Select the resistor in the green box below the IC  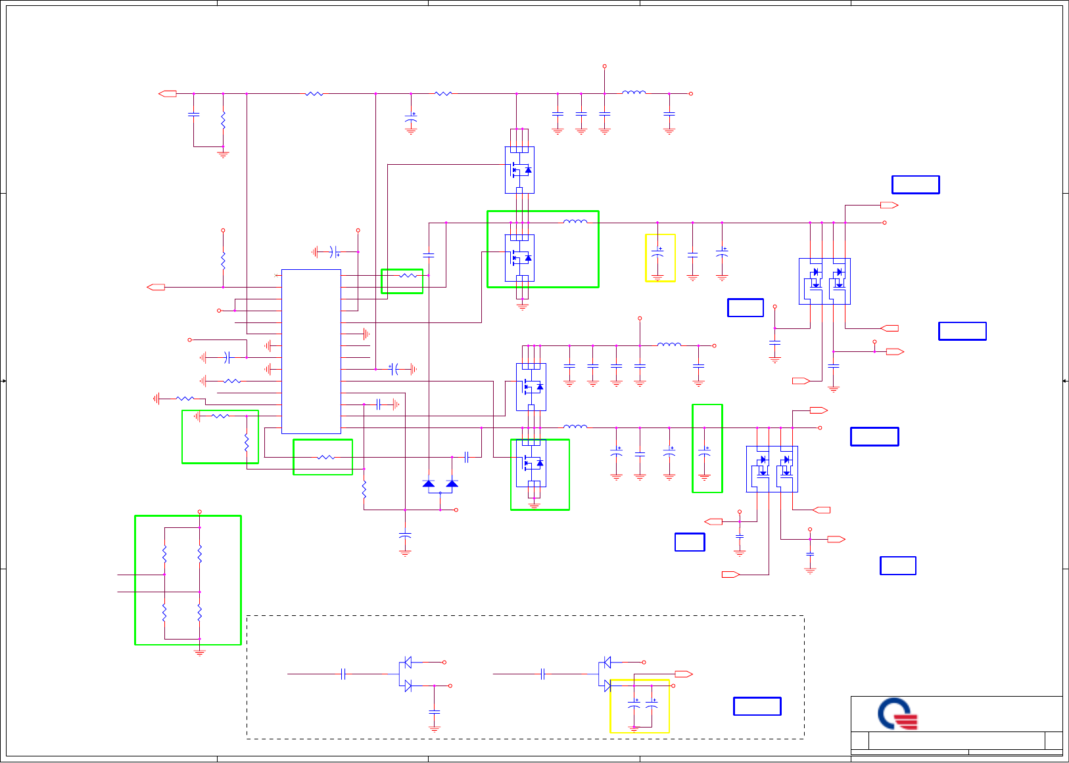tap(326, 457)
